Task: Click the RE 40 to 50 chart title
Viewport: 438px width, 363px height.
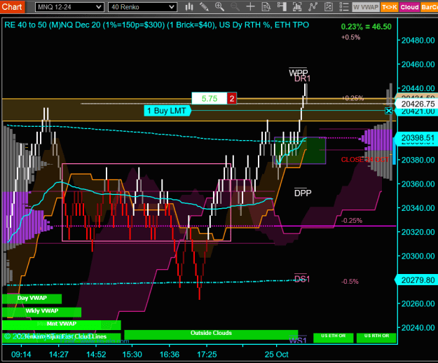Action: pyautogui.click(x=156, y=25)
